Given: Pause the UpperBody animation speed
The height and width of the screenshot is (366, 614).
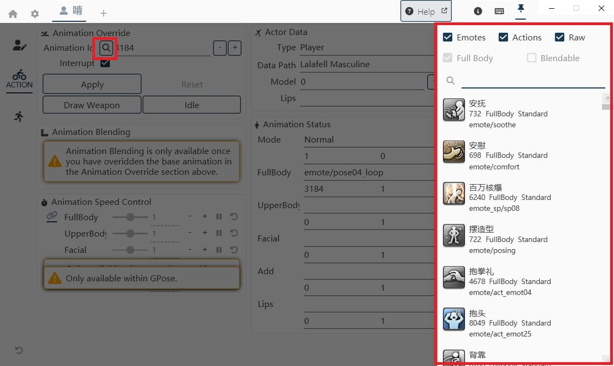Looking at the screenshot, I should coord(219,233).
